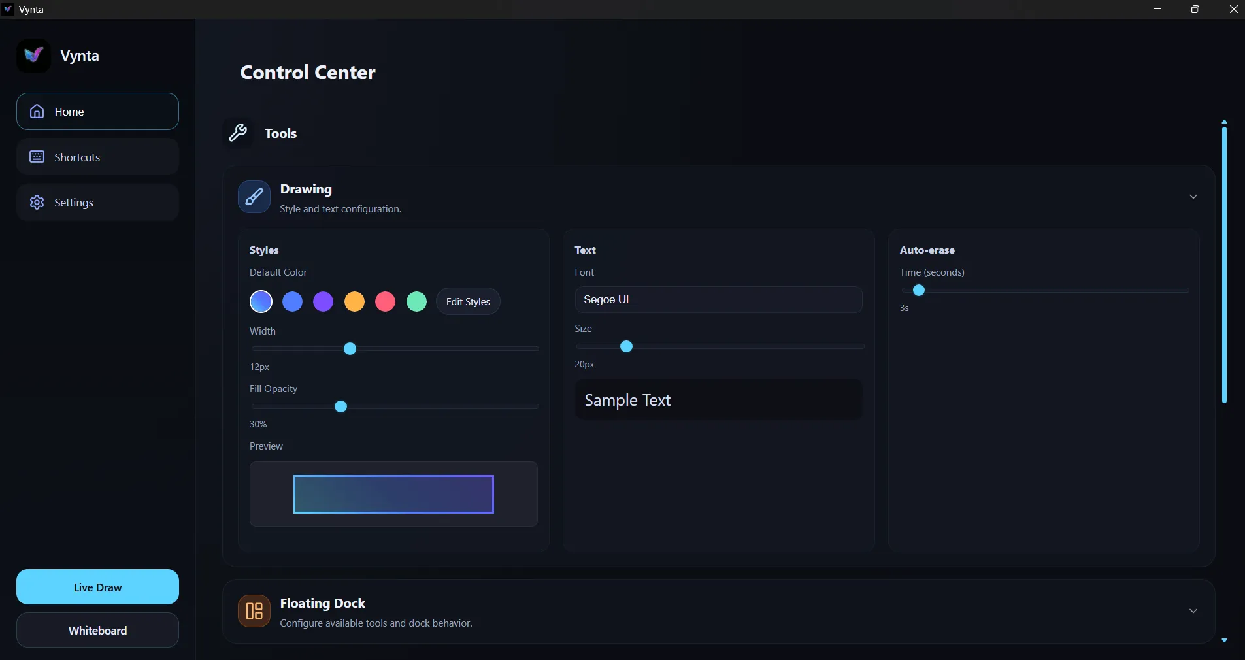Screen dimensions: 1245x660
Task: Click the Fill Opacity slider handle
Action: pos(340,406)
